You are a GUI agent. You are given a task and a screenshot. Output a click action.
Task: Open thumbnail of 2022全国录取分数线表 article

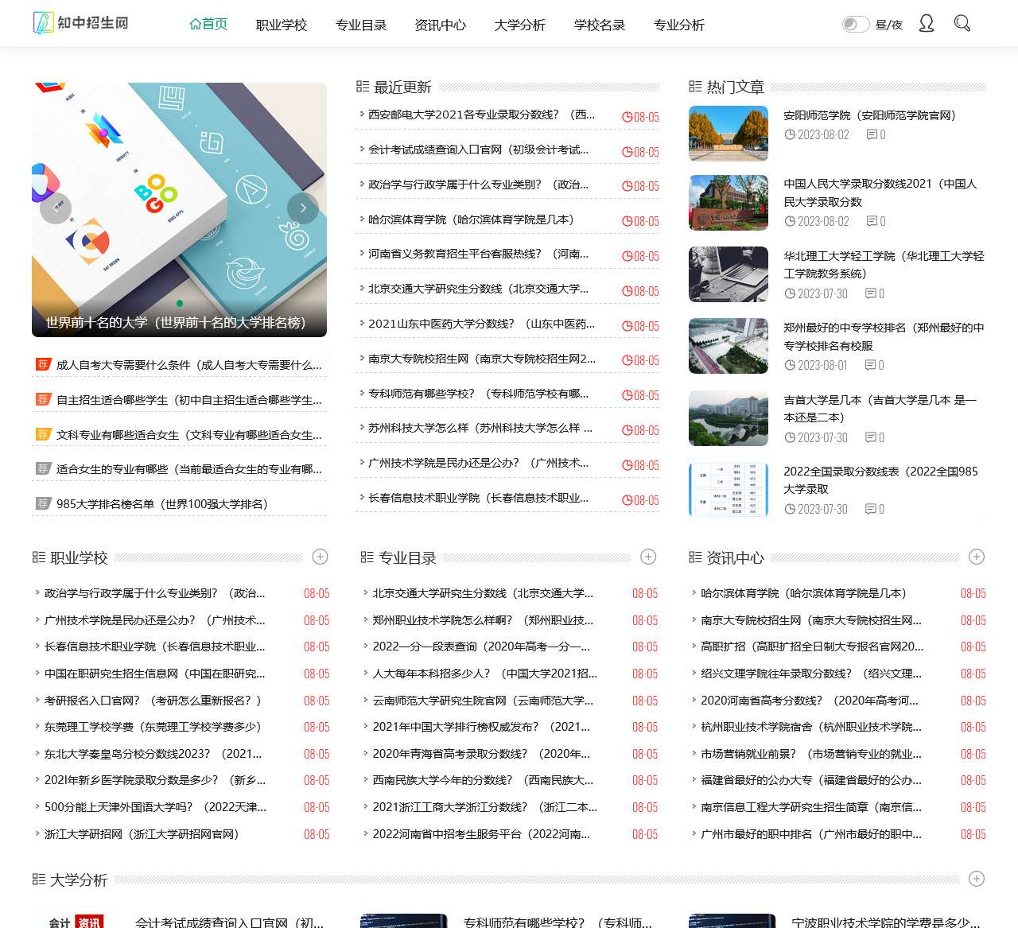[x=729, y=490]
